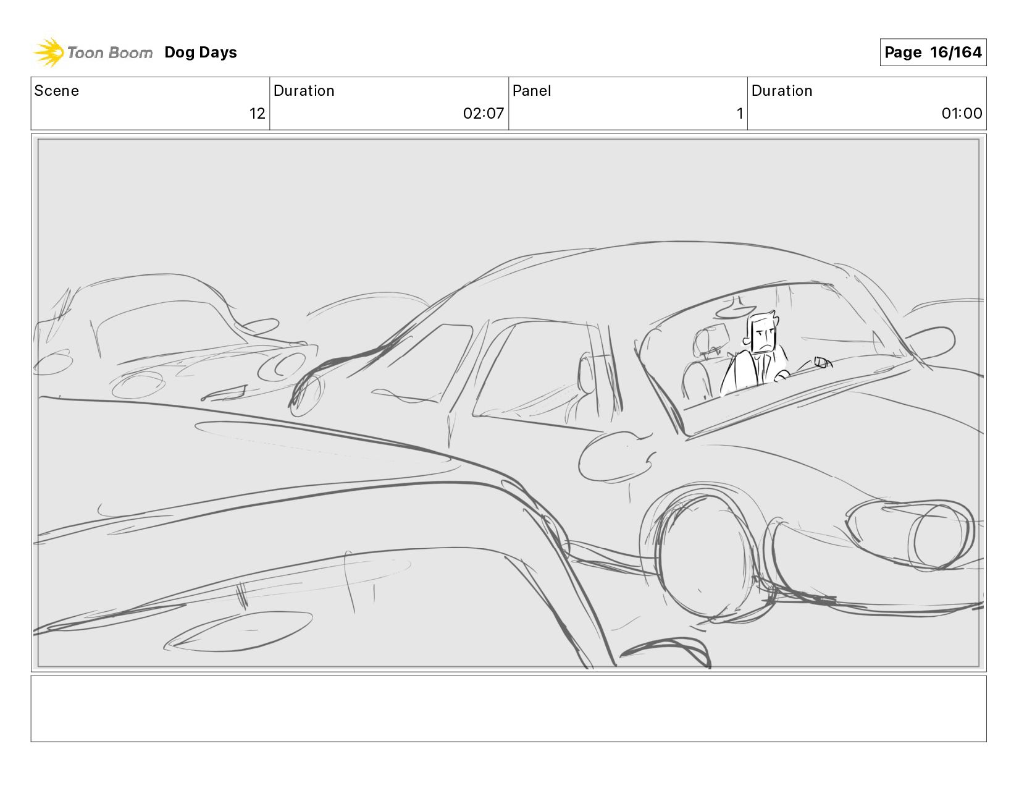Select scene number value '12'
This screenshot has height=788, width=1019.
click(x=257, y=114)
